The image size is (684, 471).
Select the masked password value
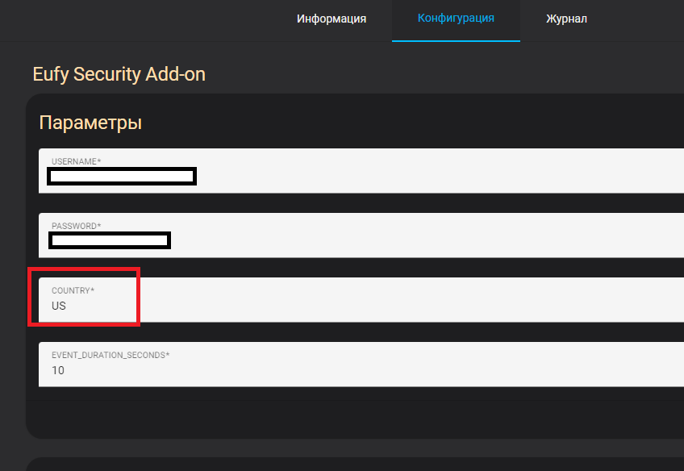pyautogui.click(x=109, y=240)
